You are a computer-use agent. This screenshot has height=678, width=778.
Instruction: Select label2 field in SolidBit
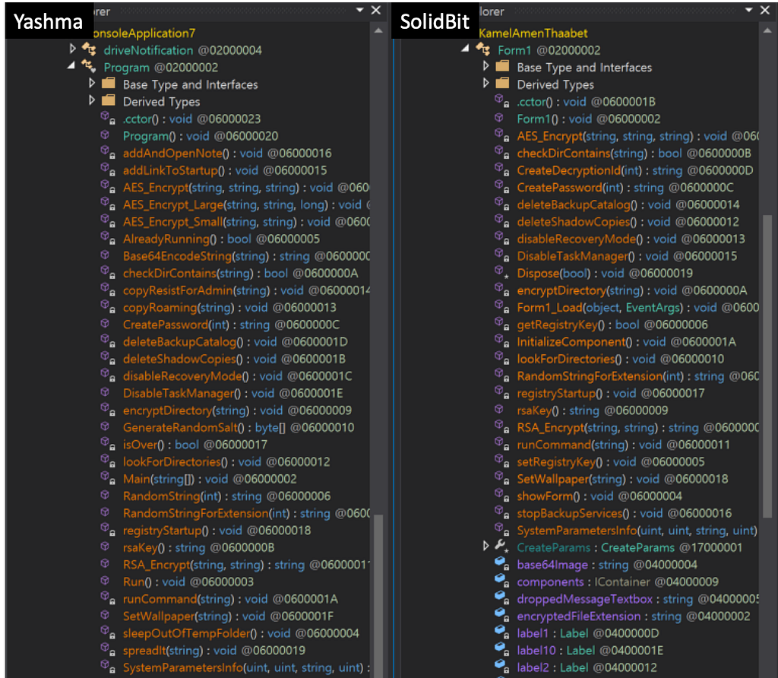(x=587, y=667)
